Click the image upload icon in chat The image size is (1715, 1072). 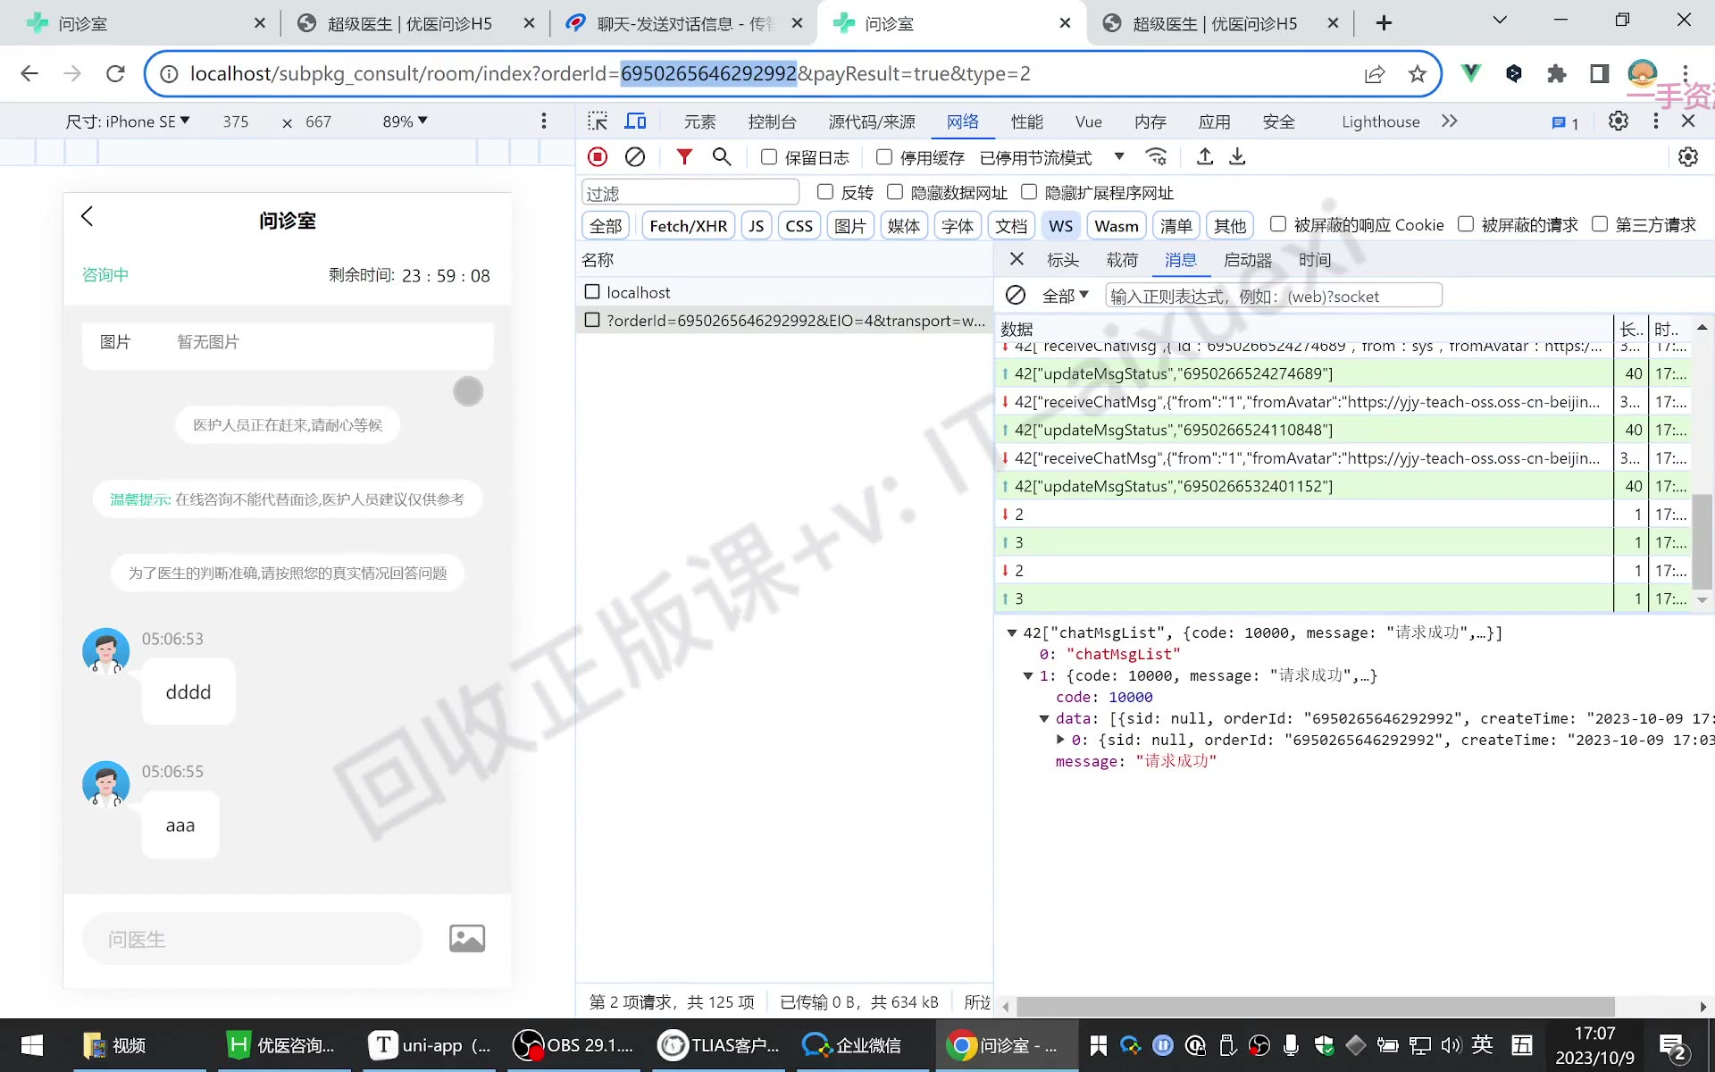tap(467, 938)
